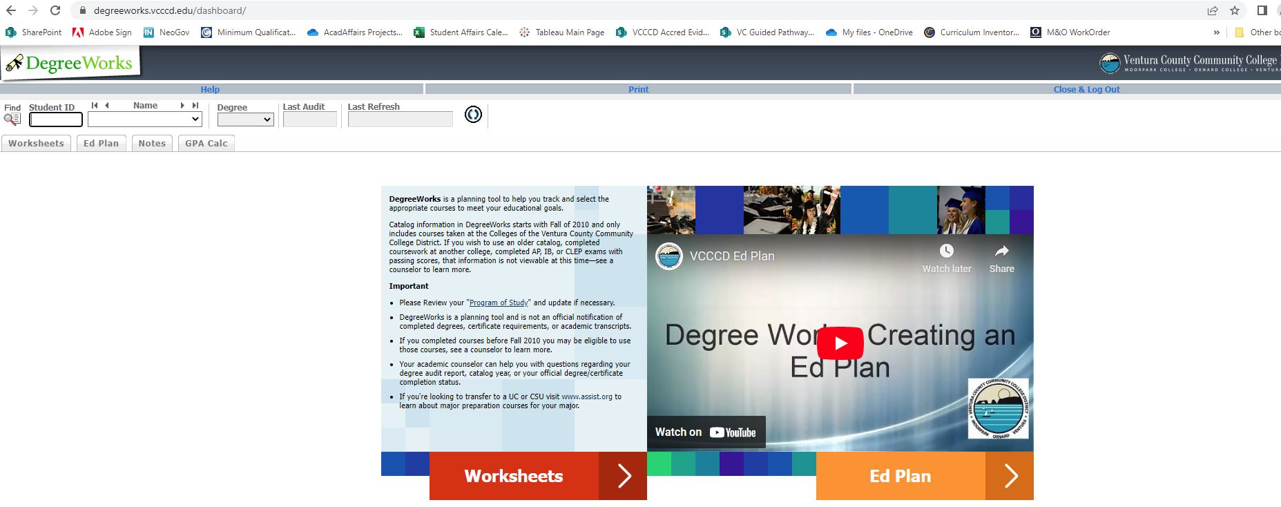Click the Ventura County Community College logo

point(1189,64)
